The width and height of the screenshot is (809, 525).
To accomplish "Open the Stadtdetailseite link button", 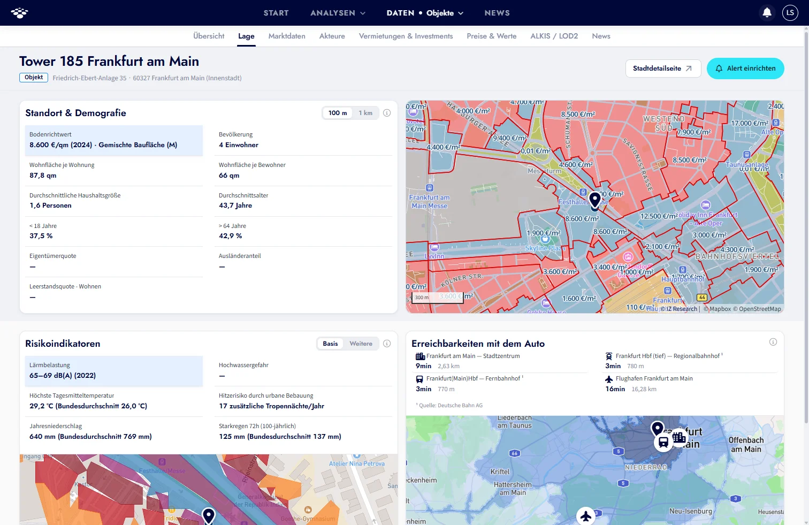I will [663, 69].
